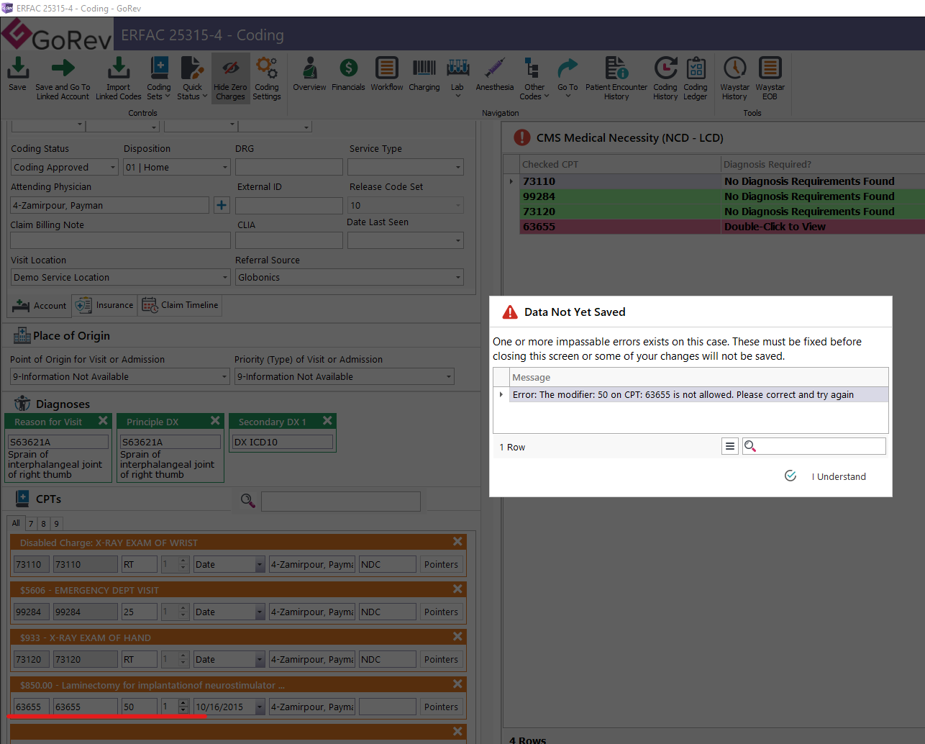Switch to the Account tab
The height and width of the screenshot is (744, 925).
click(x=40, y=306)
